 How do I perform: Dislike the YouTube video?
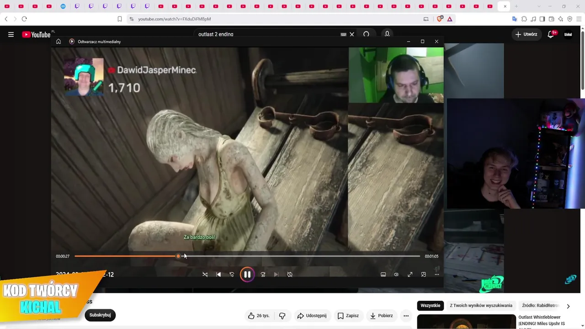coord(282,316)
